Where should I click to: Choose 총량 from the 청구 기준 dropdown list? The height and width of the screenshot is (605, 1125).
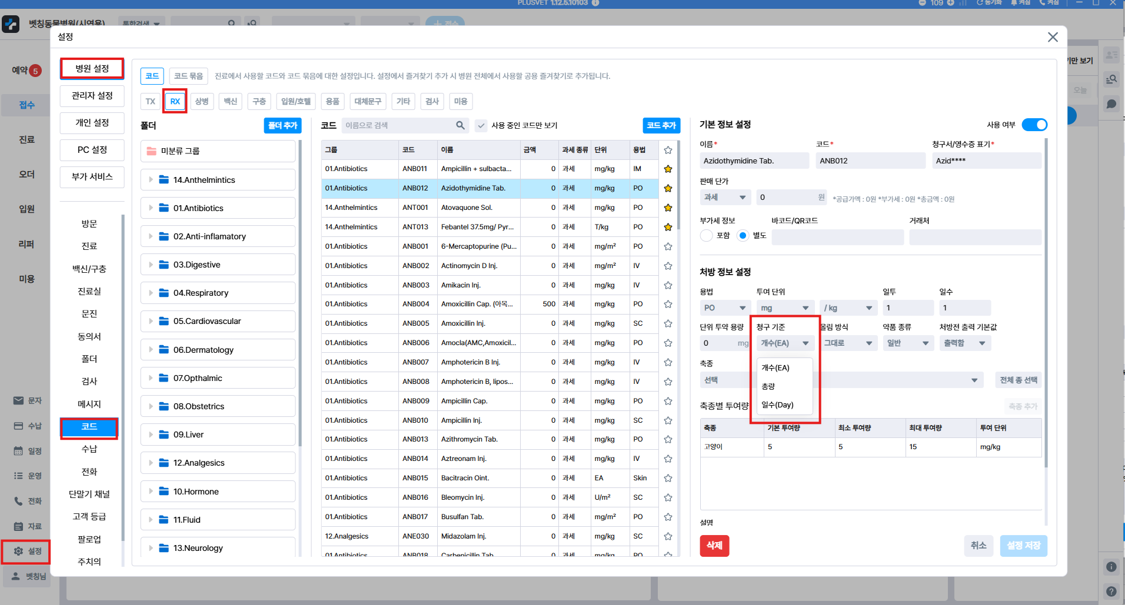click(x=768, y=386)
